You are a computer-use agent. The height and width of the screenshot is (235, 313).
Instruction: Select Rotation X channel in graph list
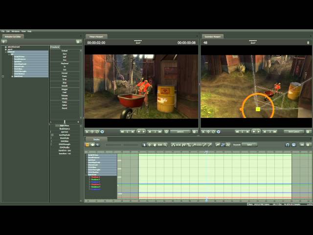96,185
